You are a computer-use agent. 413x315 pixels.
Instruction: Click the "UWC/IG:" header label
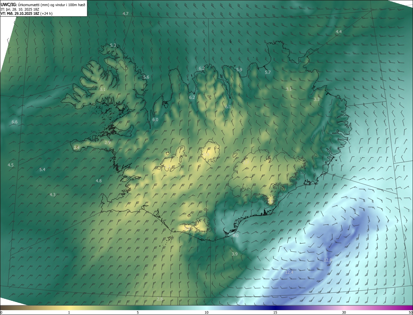(9, 4)
